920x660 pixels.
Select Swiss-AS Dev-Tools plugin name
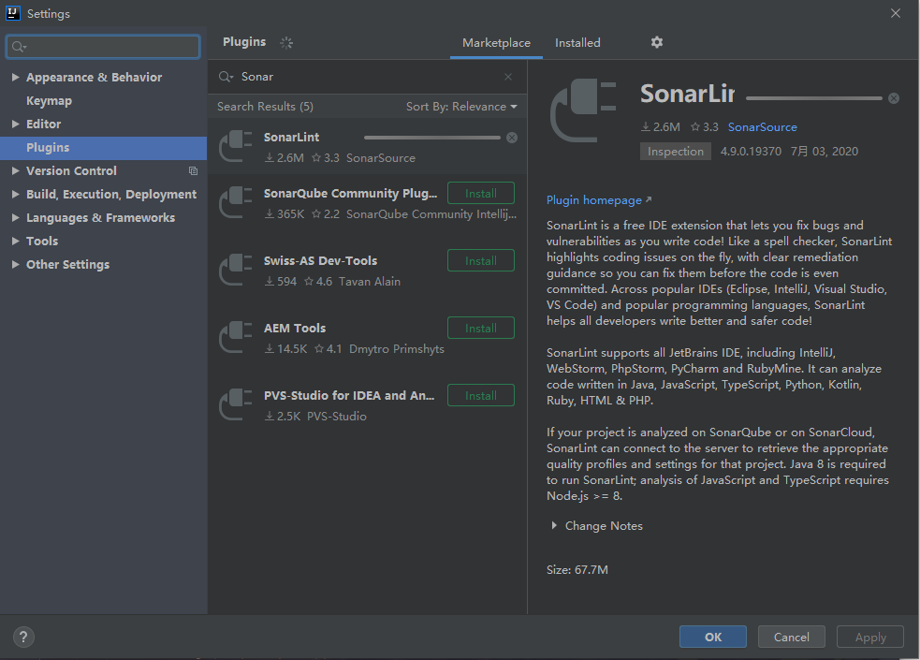click(x=320, y=261)
